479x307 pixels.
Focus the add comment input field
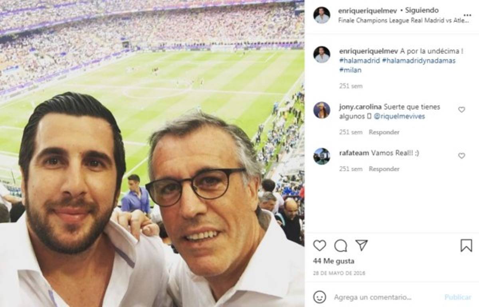pos(383,297)
